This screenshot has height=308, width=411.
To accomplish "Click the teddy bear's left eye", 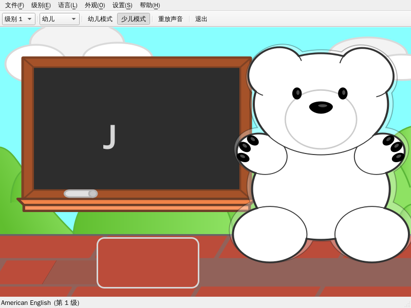I will 297,93.
